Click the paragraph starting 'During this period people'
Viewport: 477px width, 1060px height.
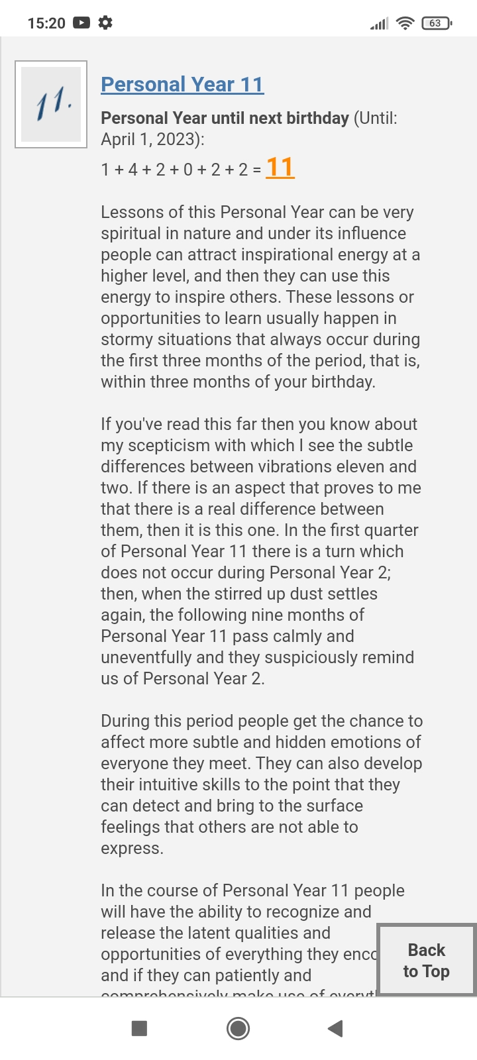click(x=261, y=784)
